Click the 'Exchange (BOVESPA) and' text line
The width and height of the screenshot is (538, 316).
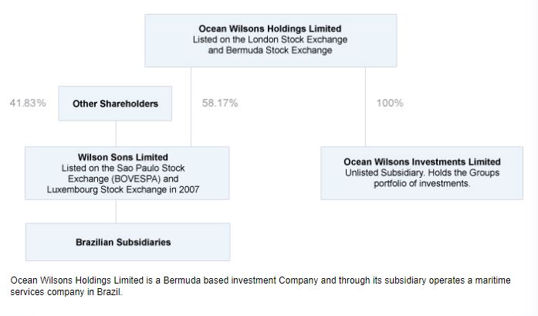click(123, 178)
